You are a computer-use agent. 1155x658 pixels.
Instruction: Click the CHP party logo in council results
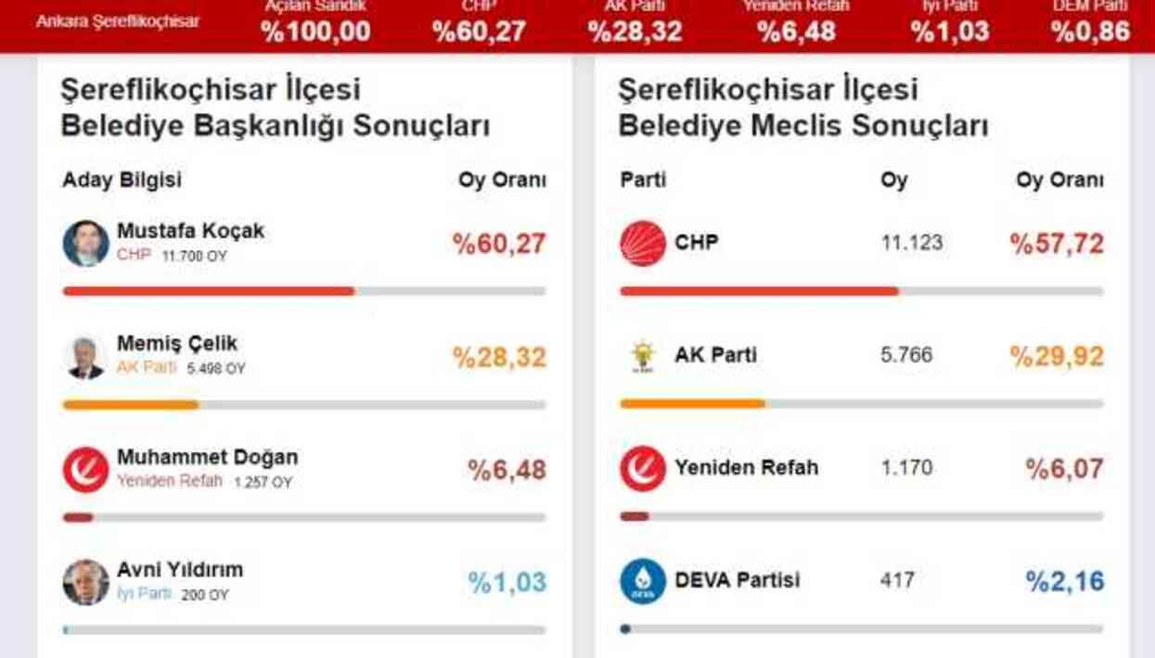coord(641,244)
